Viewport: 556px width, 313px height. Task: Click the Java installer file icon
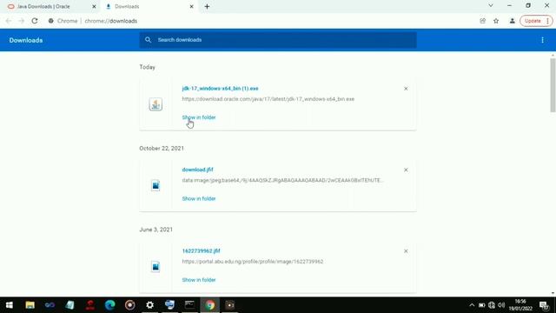tap(156, 104)
